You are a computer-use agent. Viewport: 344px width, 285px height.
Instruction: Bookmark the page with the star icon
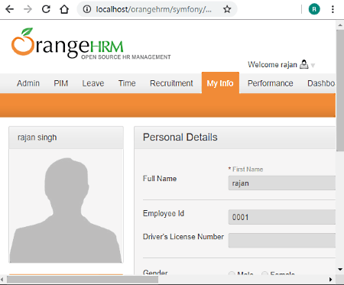pyautogui.click(x=227, y=9)
